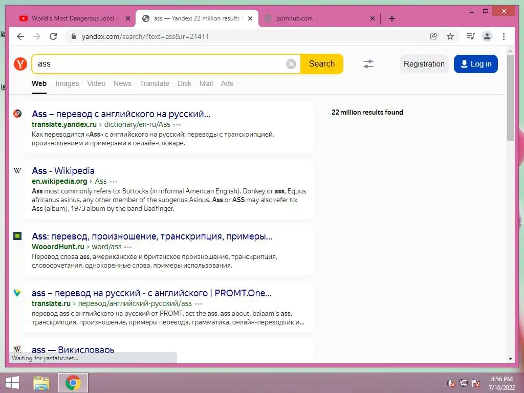Image resolution: width=524 pixels, height=393 pixels.
Task: Open Windows Start menu
Action: [x=12, y=383]
